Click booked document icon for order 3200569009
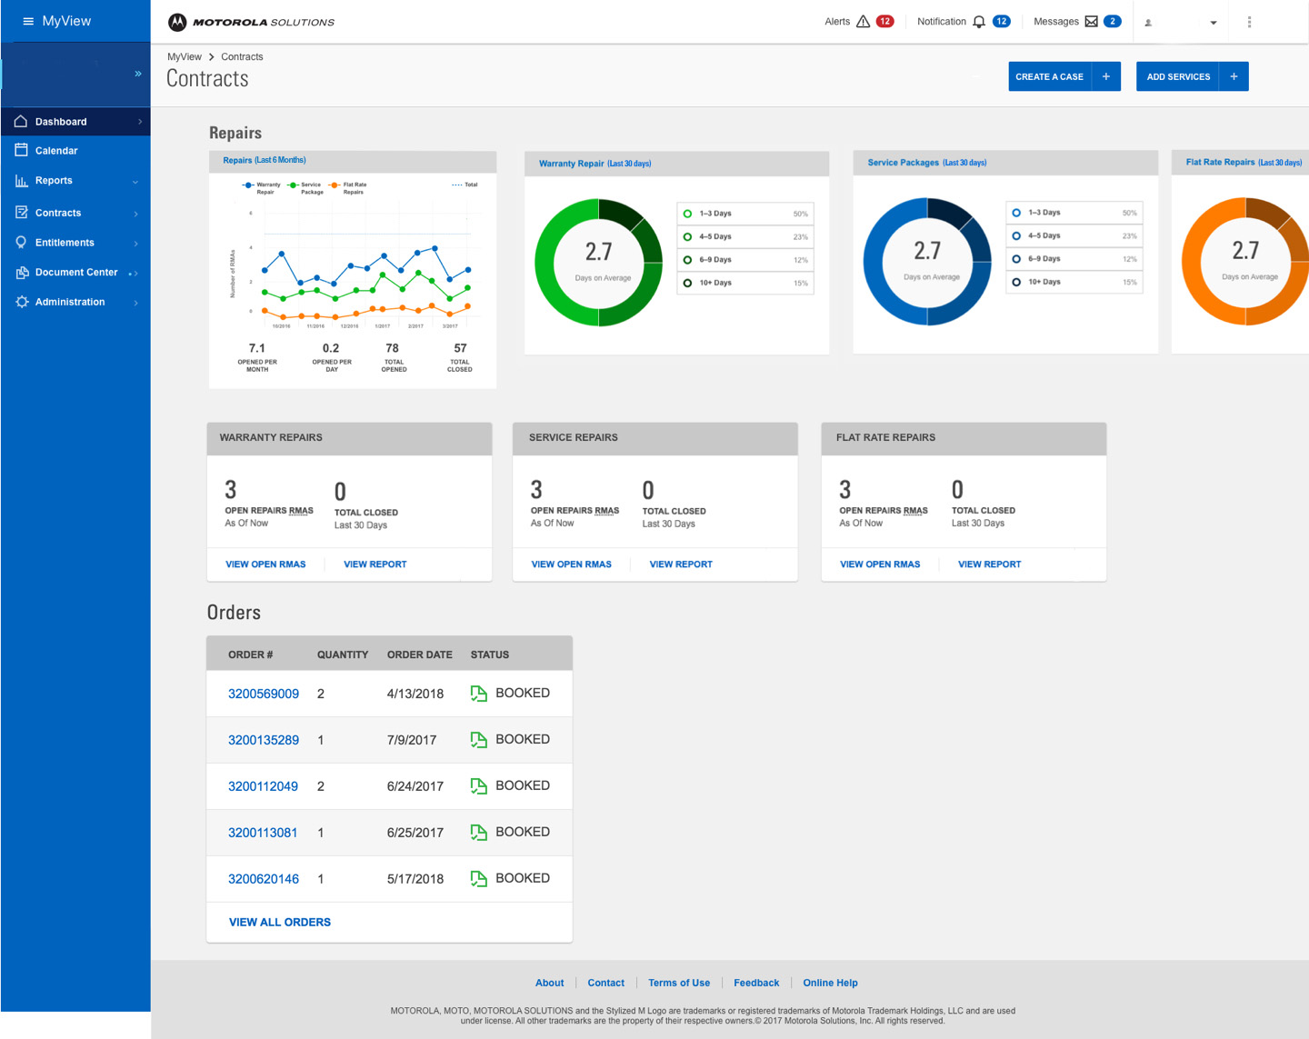Screen dimensions: 1309x1039 click(x=478, y=694)
